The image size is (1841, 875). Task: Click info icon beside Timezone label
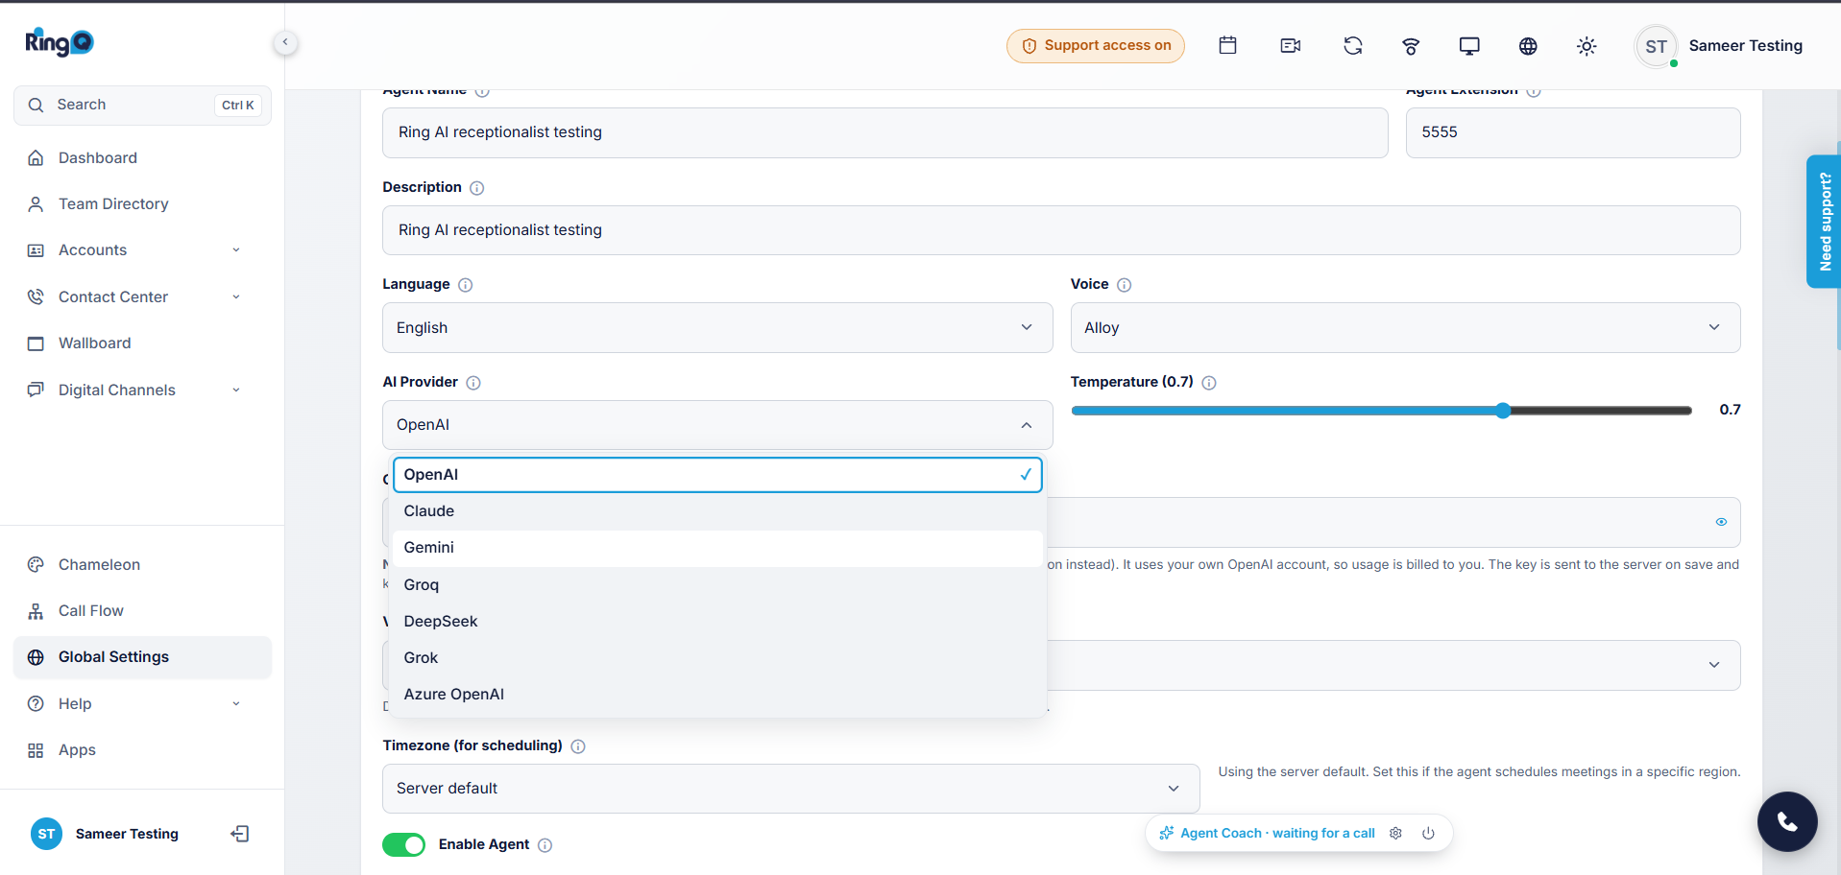578,746
